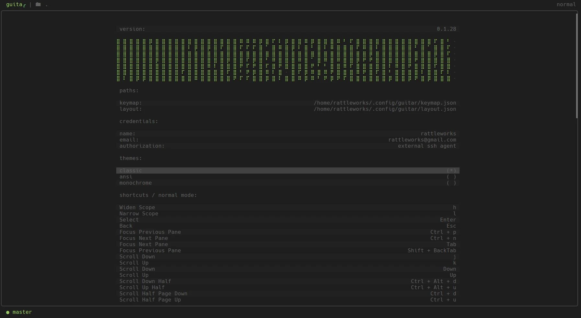Click the green branch status dot
The width and height of the screenshot is (581, 318).
click(8, 312)
